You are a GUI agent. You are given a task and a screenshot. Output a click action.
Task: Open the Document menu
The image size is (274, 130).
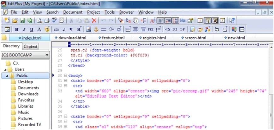pos(73,12)
